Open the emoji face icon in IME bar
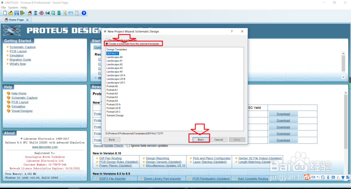The width and height of the screenshot is (351, 189). pos(323,177)
